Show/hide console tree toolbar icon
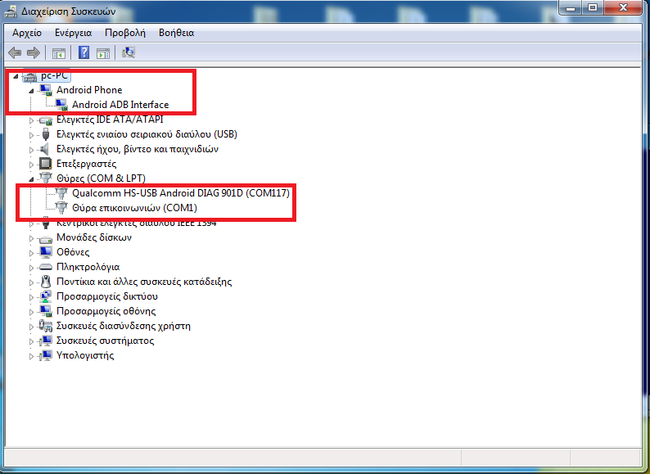The height and width of the screenshot is (474, 650). (x=59, y=53)
